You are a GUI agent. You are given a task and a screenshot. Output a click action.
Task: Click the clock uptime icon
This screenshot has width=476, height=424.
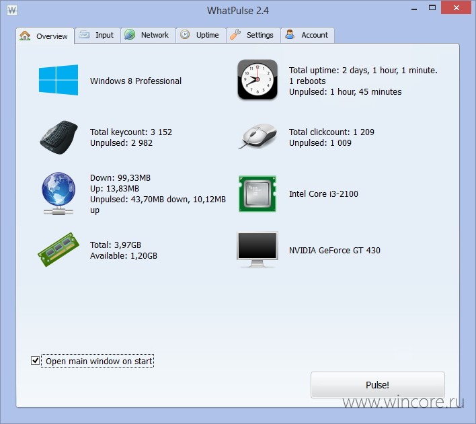pyautogui.click(x=257, y=79)
